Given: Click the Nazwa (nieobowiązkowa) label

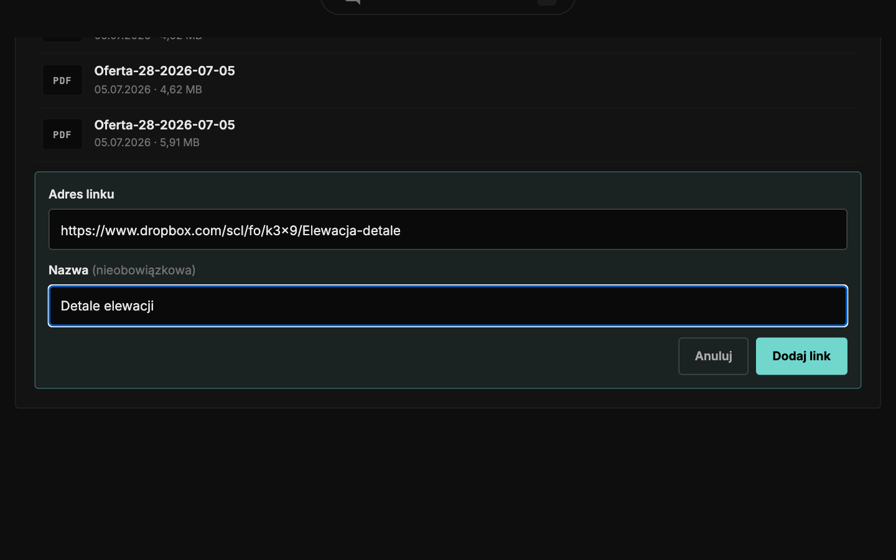Looking at the screenshot, I should click(122, 270).
